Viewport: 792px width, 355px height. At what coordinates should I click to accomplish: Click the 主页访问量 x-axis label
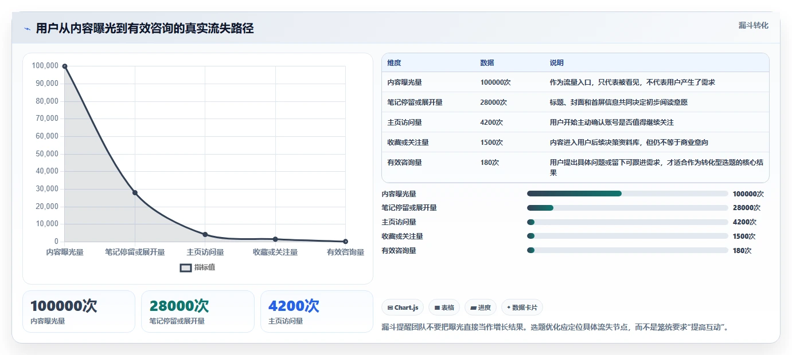pos(205,252)
